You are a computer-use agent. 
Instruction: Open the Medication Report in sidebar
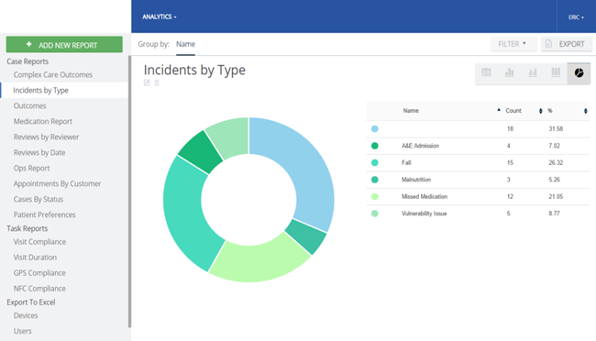[x=43, y=121]
